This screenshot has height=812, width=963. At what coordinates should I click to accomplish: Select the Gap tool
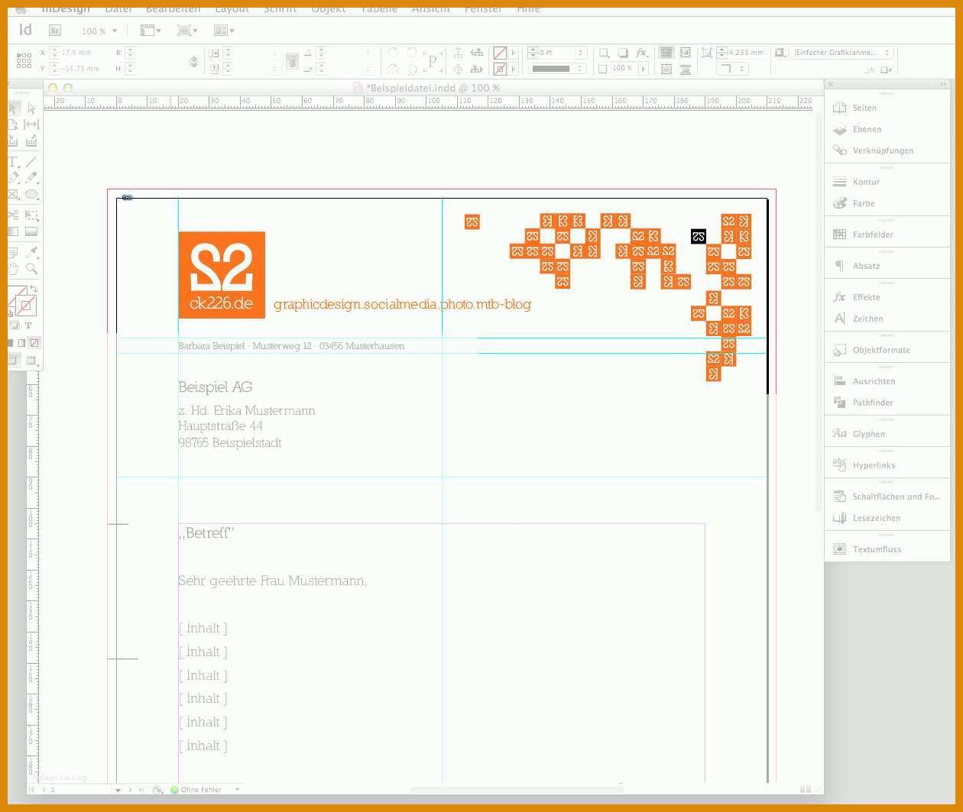click(31, 125)
